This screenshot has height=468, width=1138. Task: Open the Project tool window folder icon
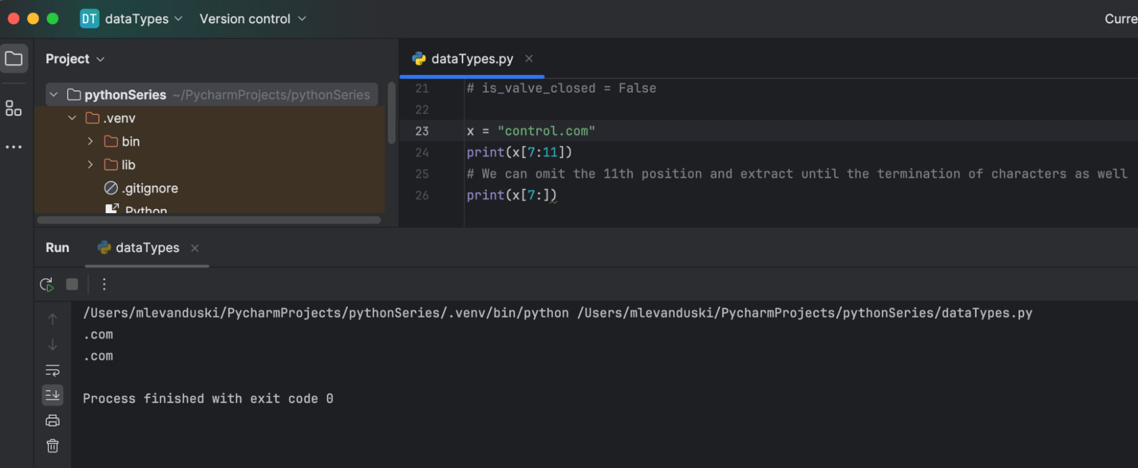point(14,59)
